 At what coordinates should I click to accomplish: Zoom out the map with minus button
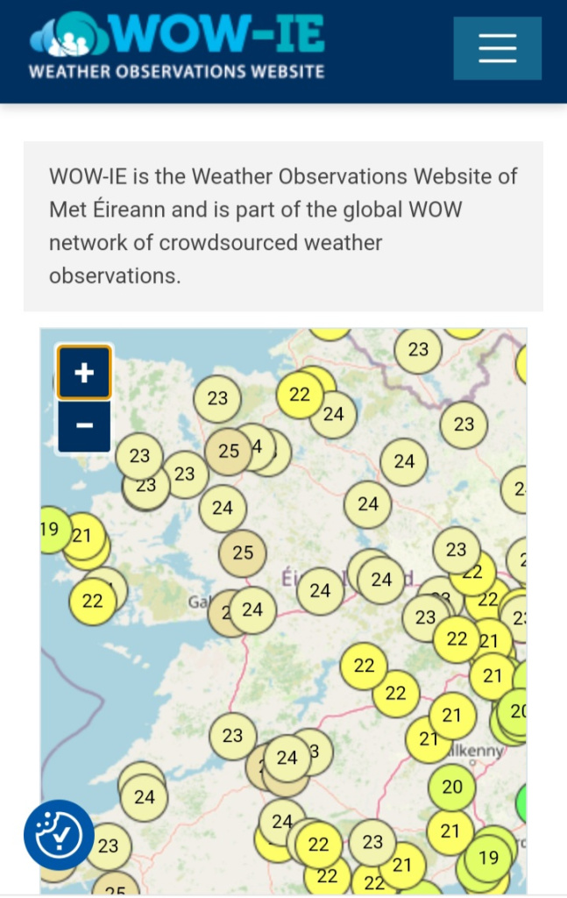[x=84, y=425]
